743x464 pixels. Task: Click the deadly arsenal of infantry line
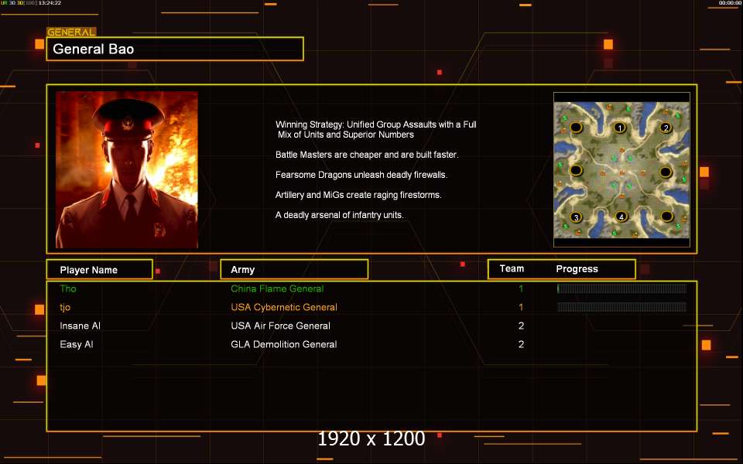tap(340, 215)
